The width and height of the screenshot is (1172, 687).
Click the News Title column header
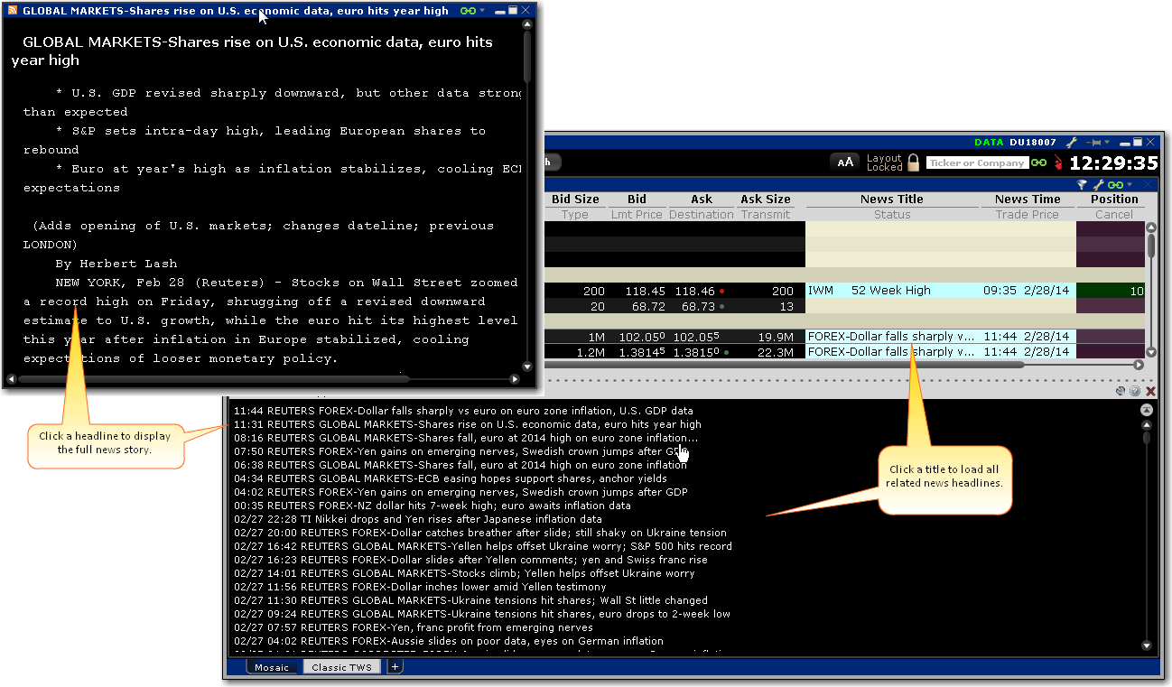(x=891, y=200)
